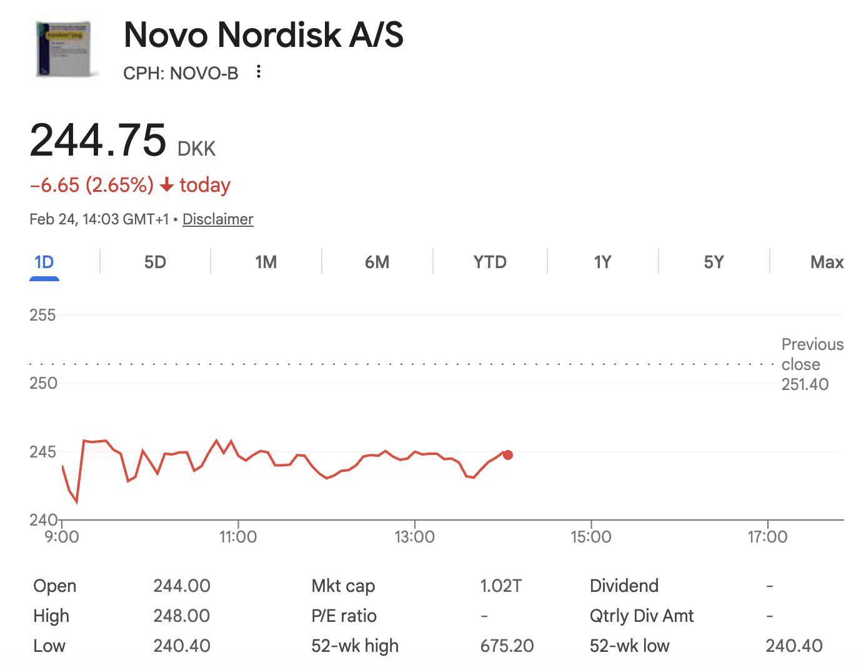The height and width of the screenshot is (665, 861).
Task: Switch to the 5D chart view
Action: 154,262
